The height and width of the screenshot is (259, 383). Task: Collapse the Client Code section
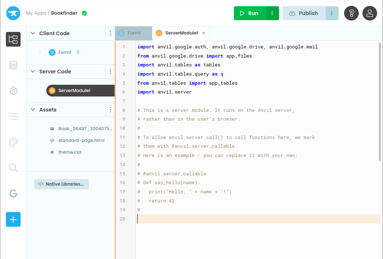tap(33, 33)
